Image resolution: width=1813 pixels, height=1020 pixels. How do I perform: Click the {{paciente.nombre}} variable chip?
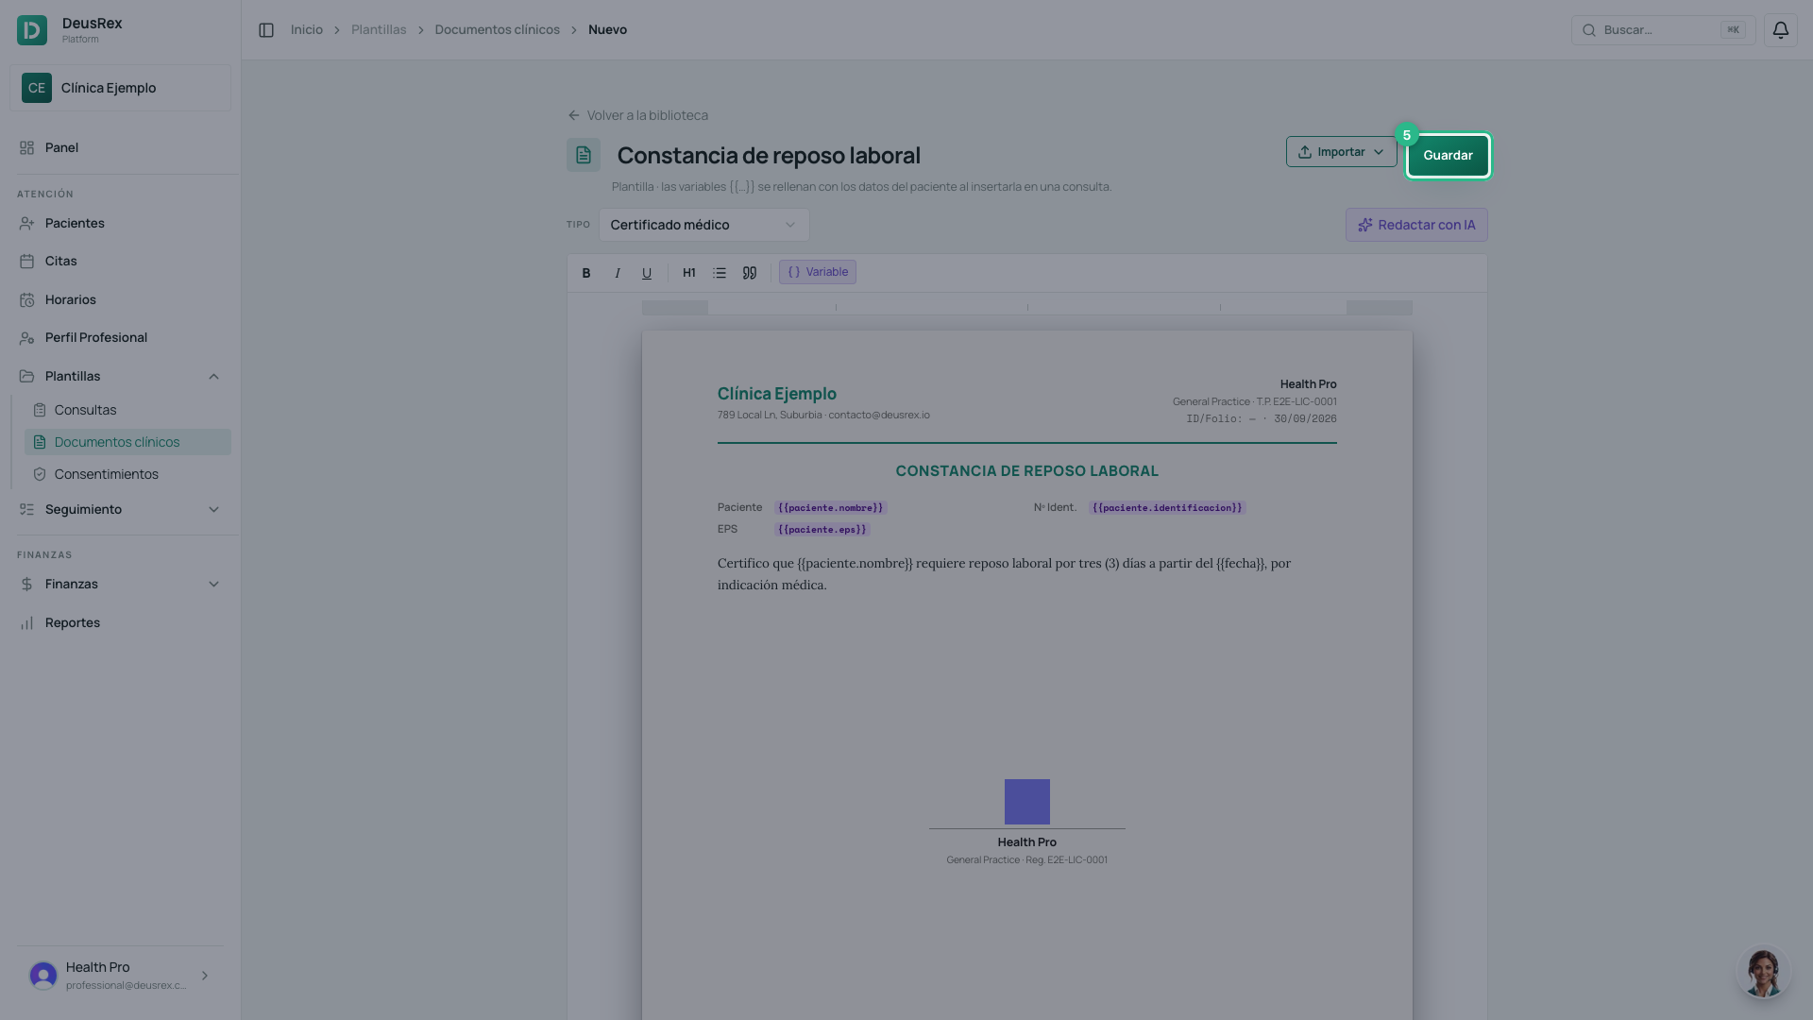(831, 508)
